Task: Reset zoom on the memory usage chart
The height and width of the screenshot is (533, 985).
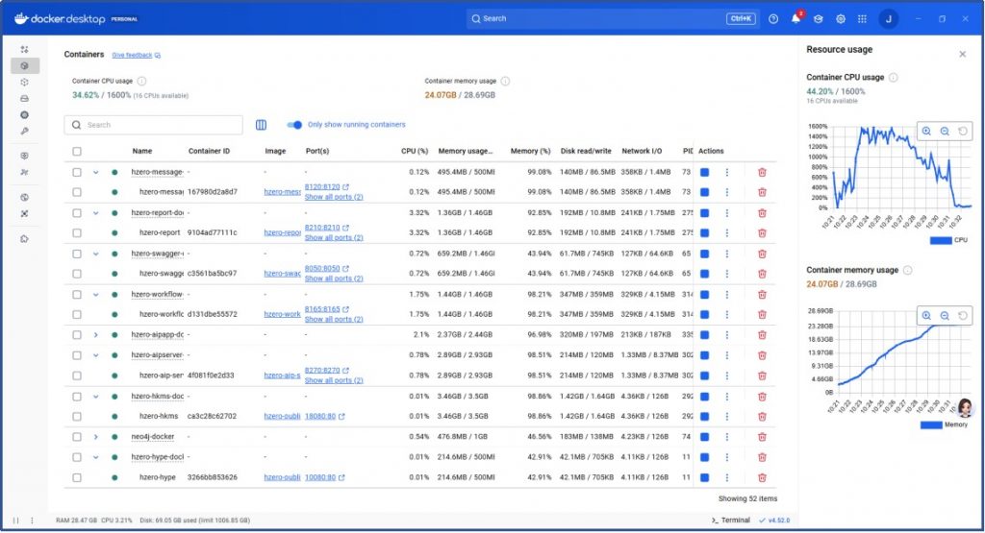Action: tap(964, 315)
